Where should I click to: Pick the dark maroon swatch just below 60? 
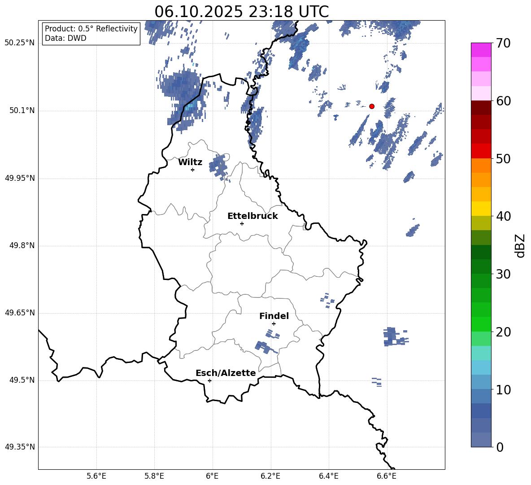click(x=481, y=107)
